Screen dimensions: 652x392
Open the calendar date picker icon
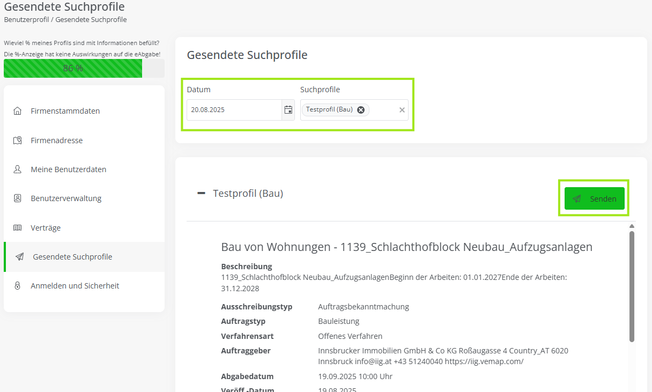288,110
